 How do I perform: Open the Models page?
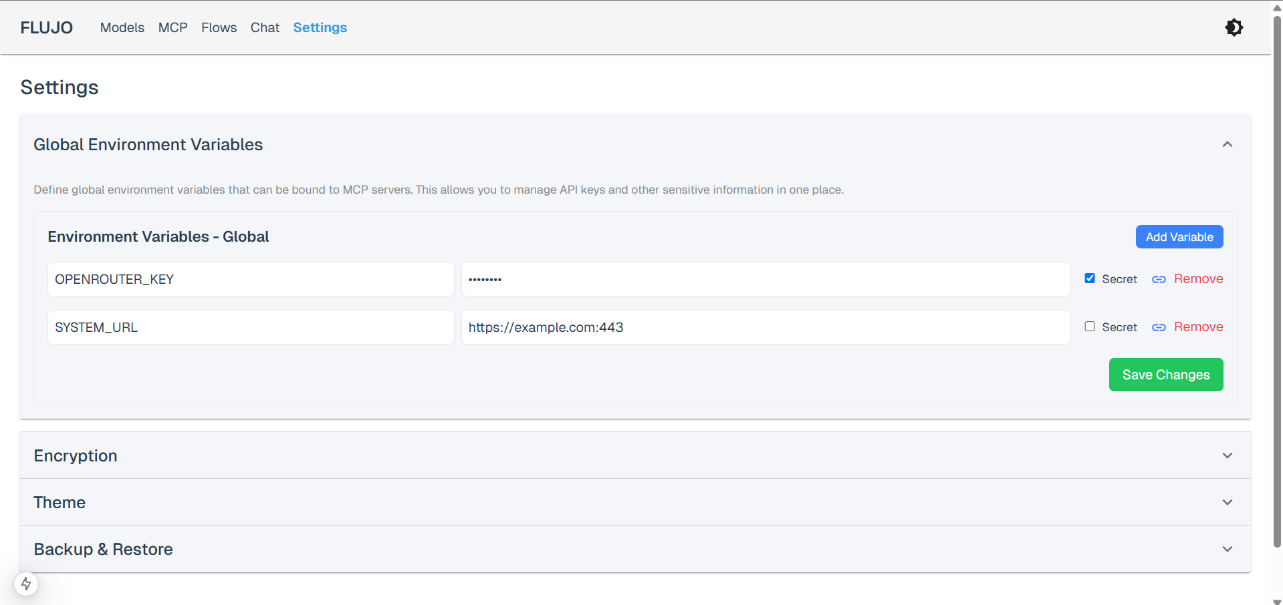point(122,27)
